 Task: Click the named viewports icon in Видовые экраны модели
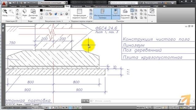coord(91,10)
